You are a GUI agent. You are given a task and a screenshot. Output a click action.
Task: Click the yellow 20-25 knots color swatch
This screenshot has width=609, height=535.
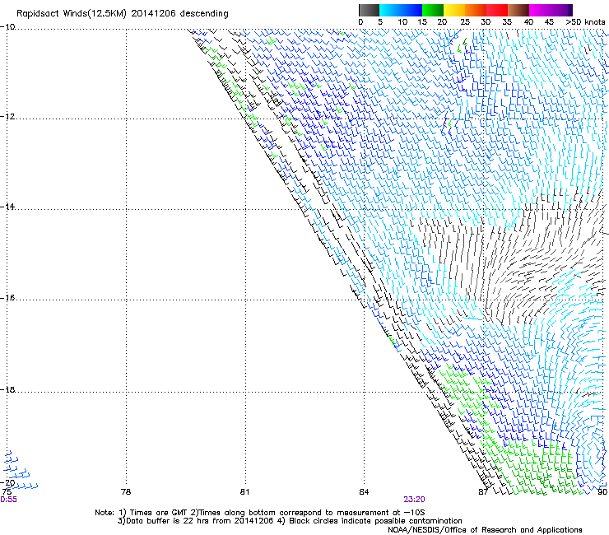click(x=454, y=10)
